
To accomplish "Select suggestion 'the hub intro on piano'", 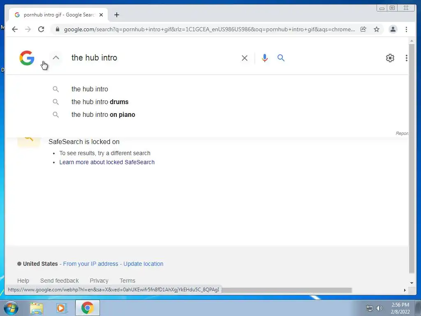I will click(x=103, y=115).
